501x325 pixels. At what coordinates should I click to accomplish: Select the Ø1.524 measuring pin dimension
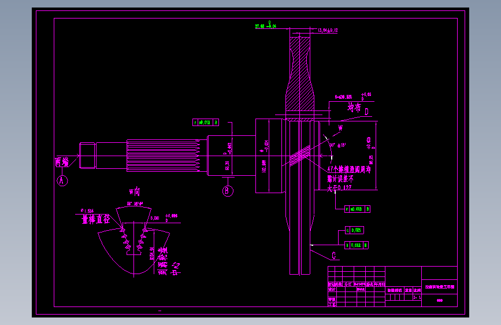pyautogui.click(x=87, y=211)
